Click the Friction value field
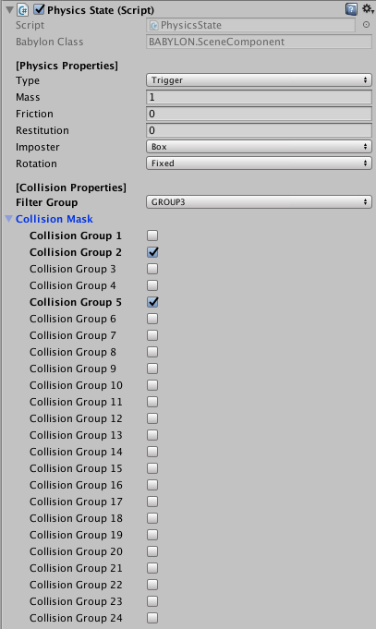This screenshot has width=376, height=629. pyautogui.click(x=259, y=114)
